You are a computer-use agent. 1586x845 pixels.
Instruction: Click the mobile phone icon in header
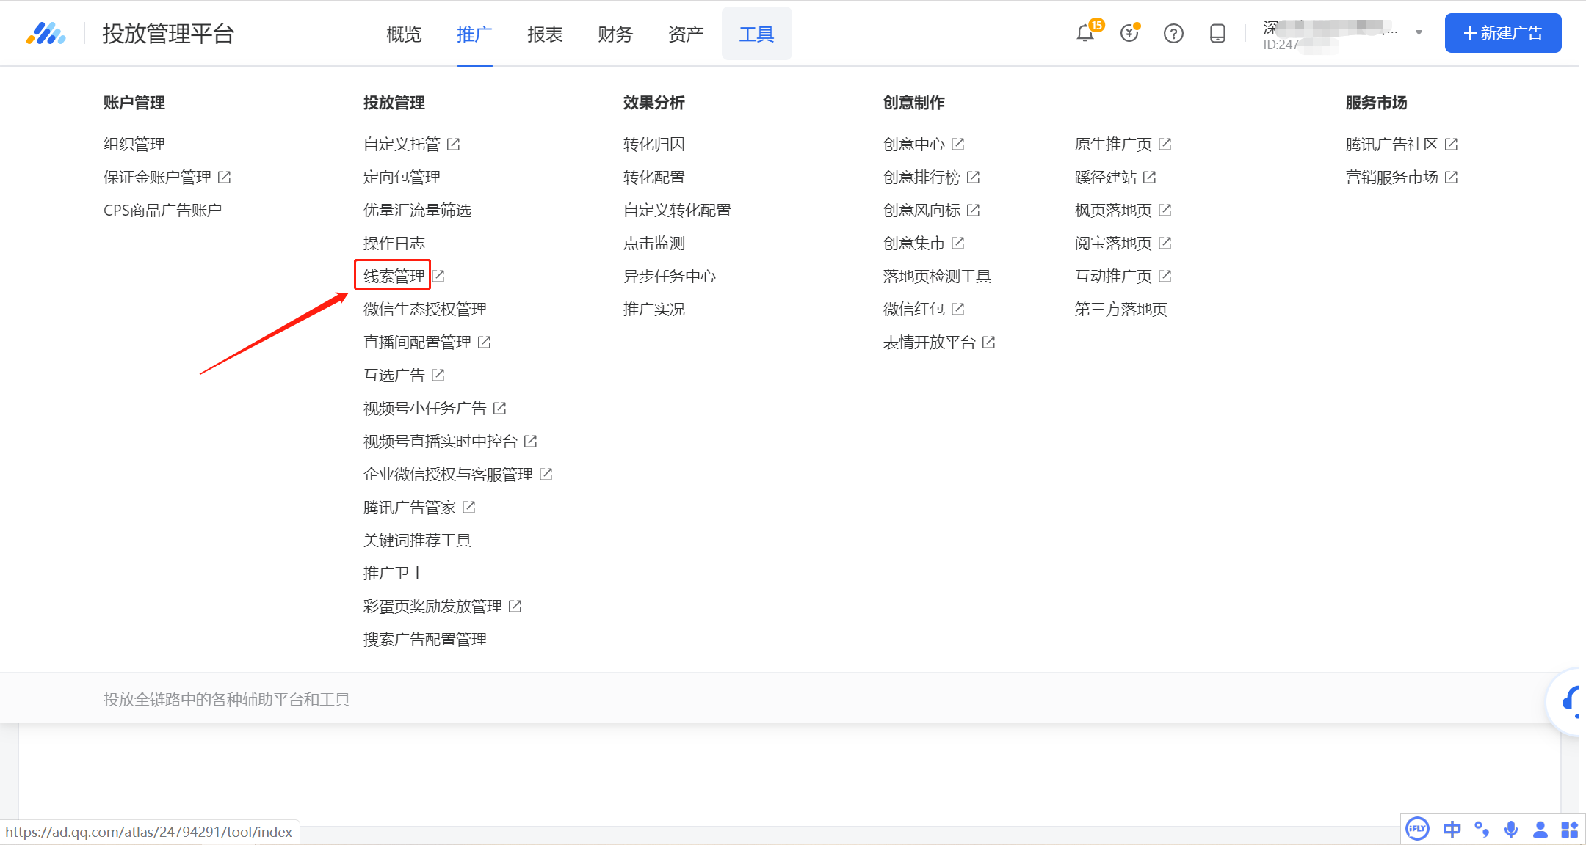click(x=1217, y=34)
